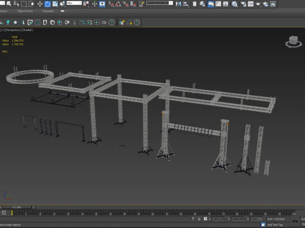Image resolution: width=305 pixels, height=228 pixels.
Task: Click the Isolate Selection light bulb icon
Action: pyautogui.click(x=193, y=219)
